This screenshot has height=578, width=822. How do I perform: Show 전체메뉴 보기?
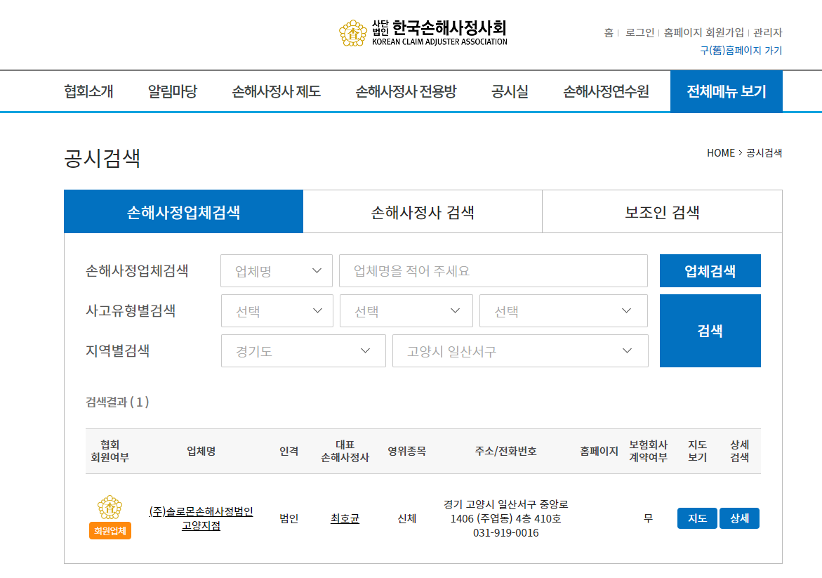pyautogui.click(x=726, y=91)
